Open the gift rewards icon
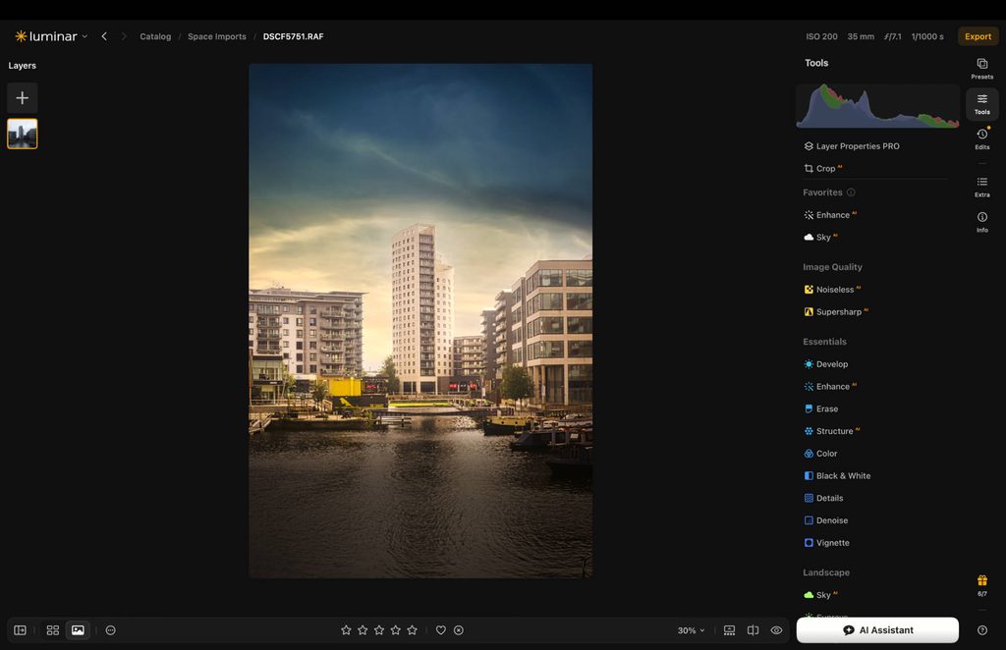 (x=982, y=584)
